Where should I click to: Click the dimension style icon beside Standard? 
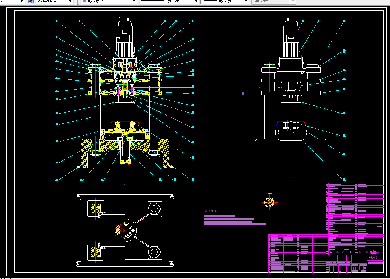[x=31, y=1]
